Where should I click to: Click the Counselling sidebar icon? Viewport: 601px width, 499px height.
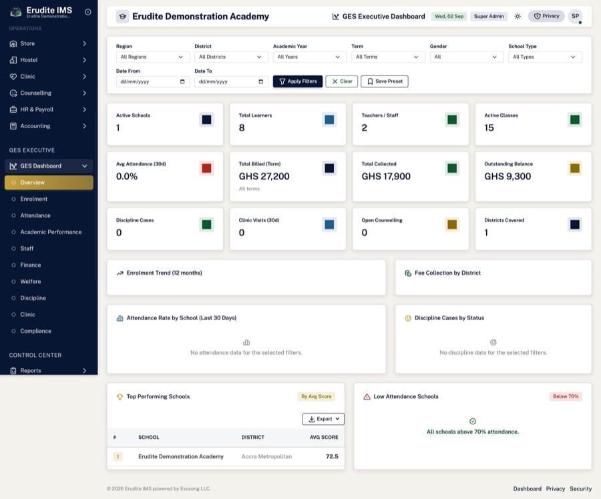(x=13, y=93)
